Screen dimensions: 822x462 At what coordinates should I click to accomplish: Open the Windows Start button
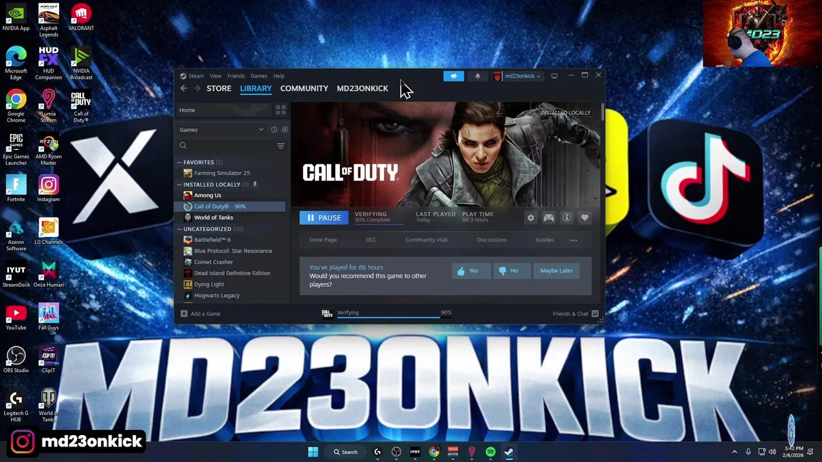tap(313, 452)
